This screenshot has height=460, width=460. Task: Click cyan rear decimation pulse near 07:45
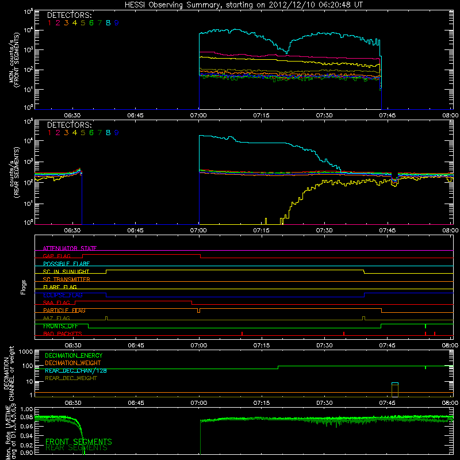(x=395, y=384)
